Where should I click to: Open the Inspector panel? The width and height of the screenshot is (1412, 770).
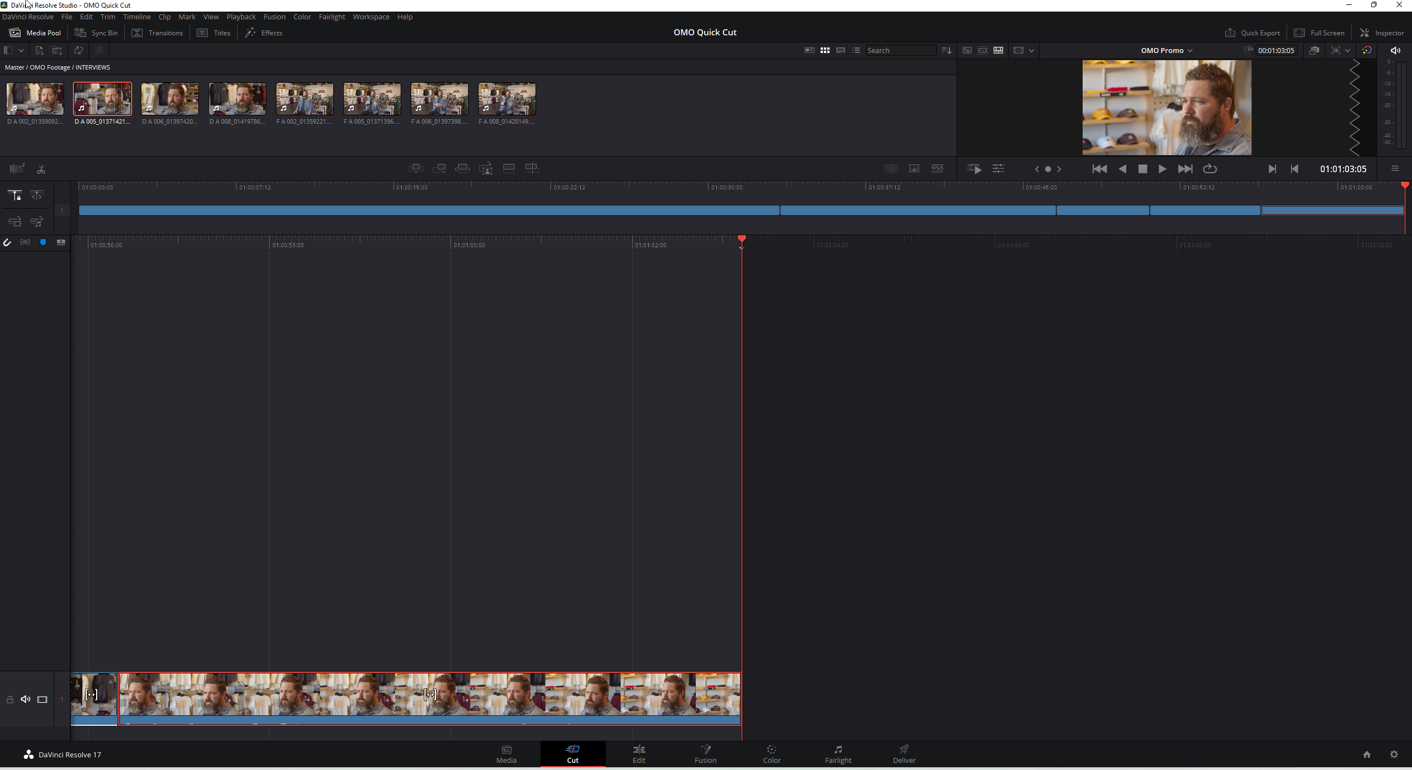[1382, 33]
